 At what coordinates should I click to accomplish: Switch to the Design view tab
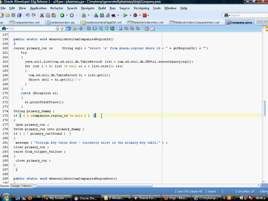tap(15, 186)
